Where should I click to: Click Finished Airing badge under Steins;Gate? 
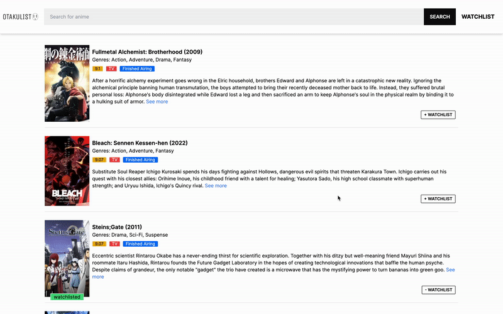click(140, 244)
